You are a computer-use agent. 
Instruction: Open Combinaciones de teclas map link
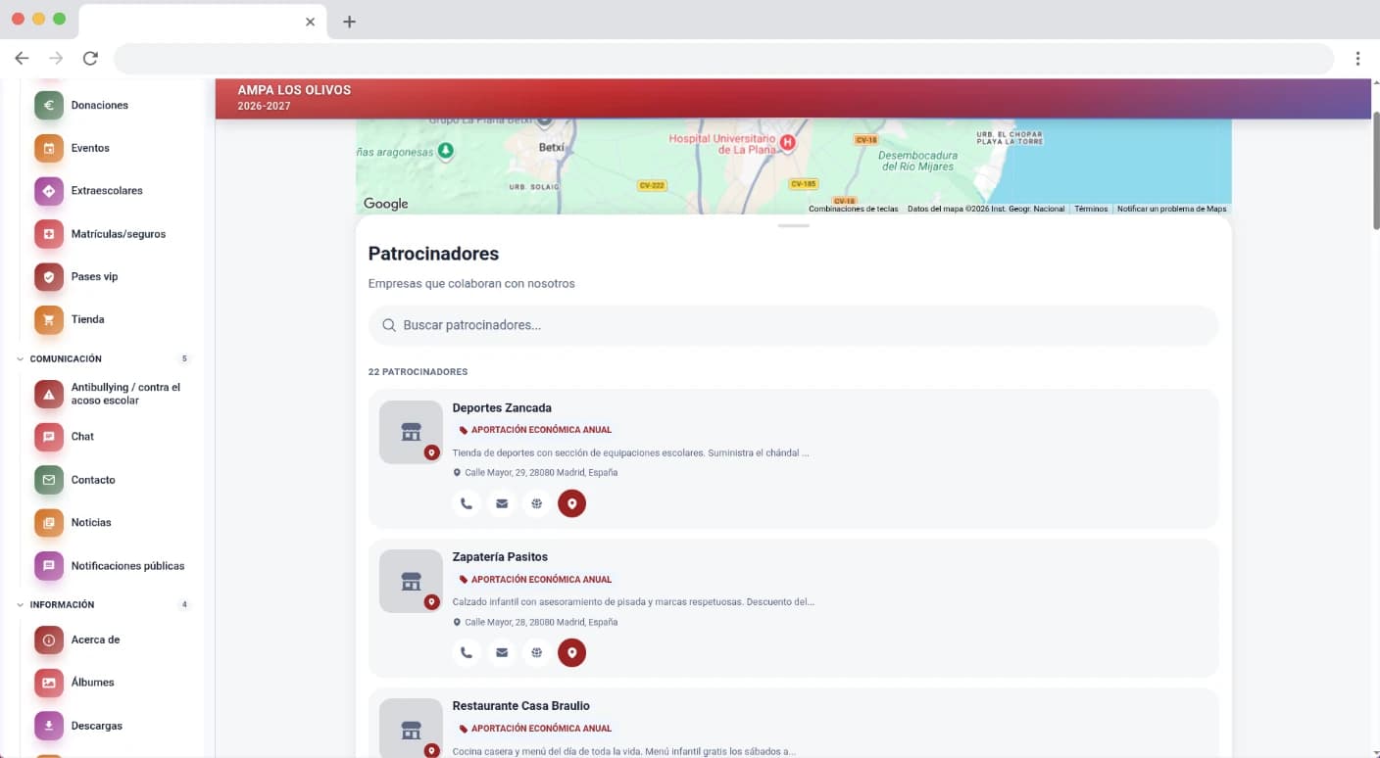coord(854,209)
